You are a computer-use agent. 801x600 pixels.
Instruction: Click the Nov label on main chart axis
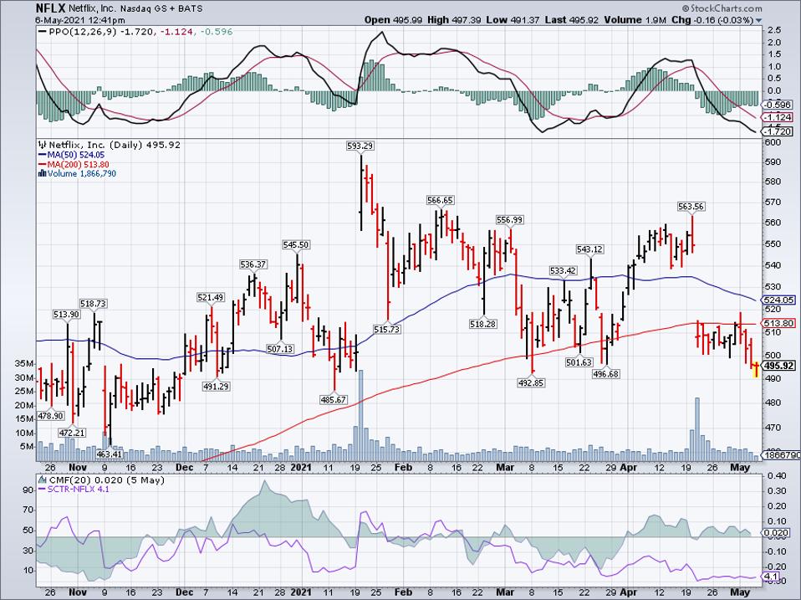(78, 467)
